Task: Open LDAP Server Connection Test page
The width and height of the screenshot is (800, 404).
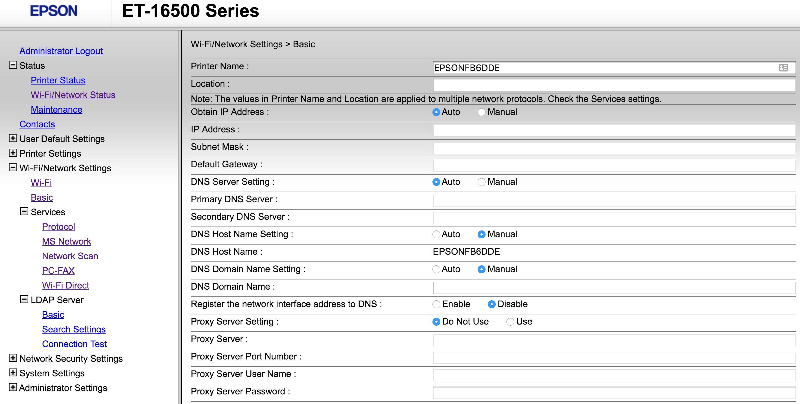Action: [x=74, y=344]
